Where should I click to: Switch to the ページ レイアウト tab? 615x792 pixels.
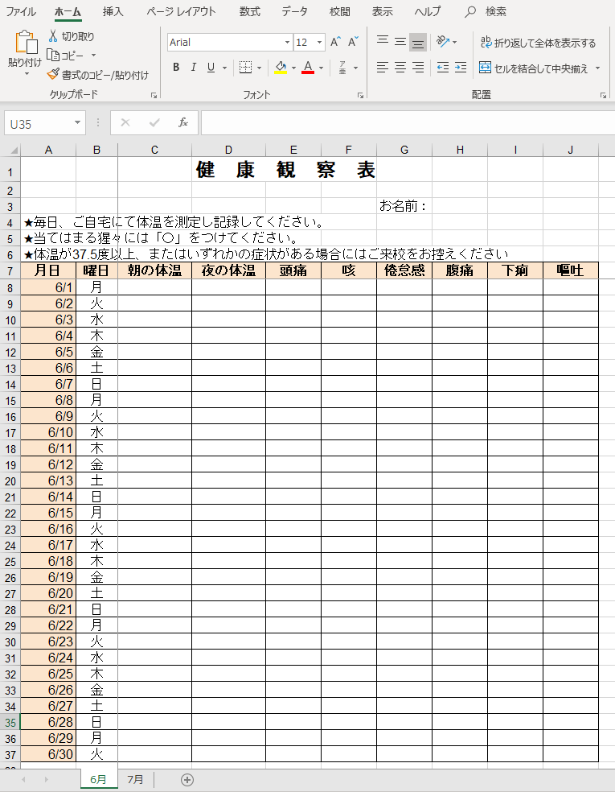[x=181, y=11]
